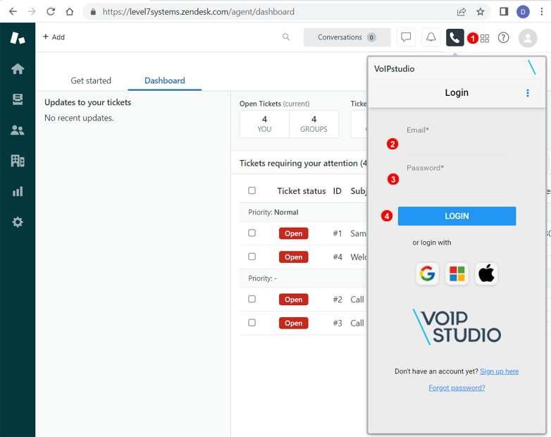Click the Zendesk logo in sidebar
This screenshot has width=551, height=437.
coord(18,38)
